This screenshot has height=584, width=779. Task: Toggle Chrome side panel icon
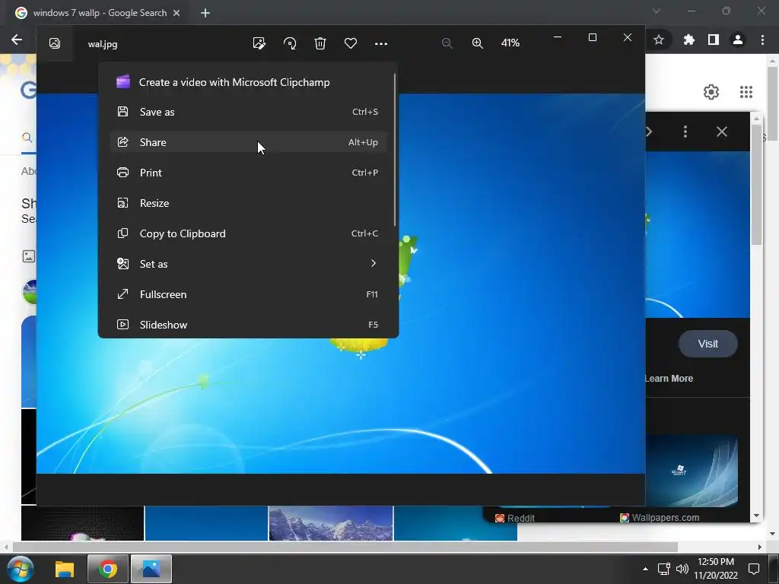click(x=714, y=40)
